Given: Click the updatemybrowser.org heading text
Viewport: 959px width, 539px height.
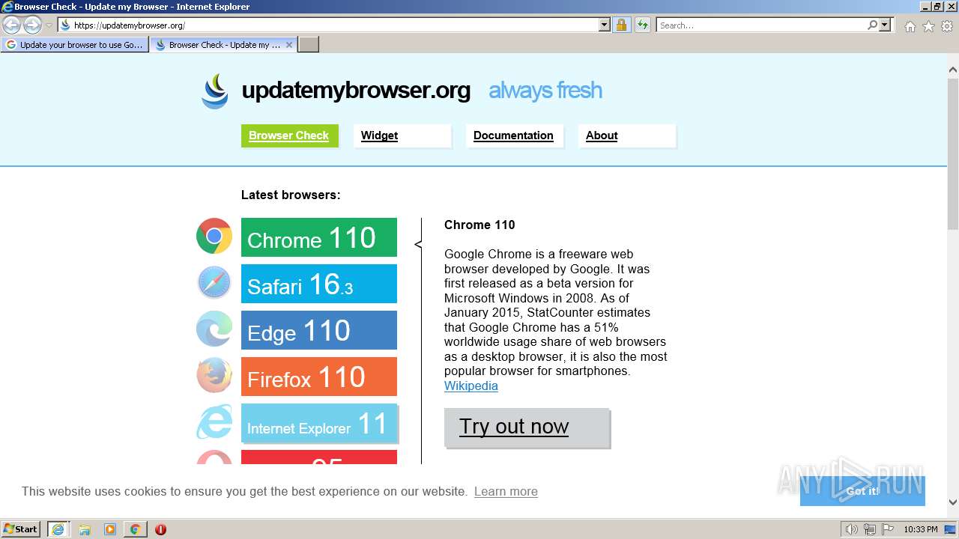Looking at the screenshot, I should pyautogui.click(x=356, y=91).
